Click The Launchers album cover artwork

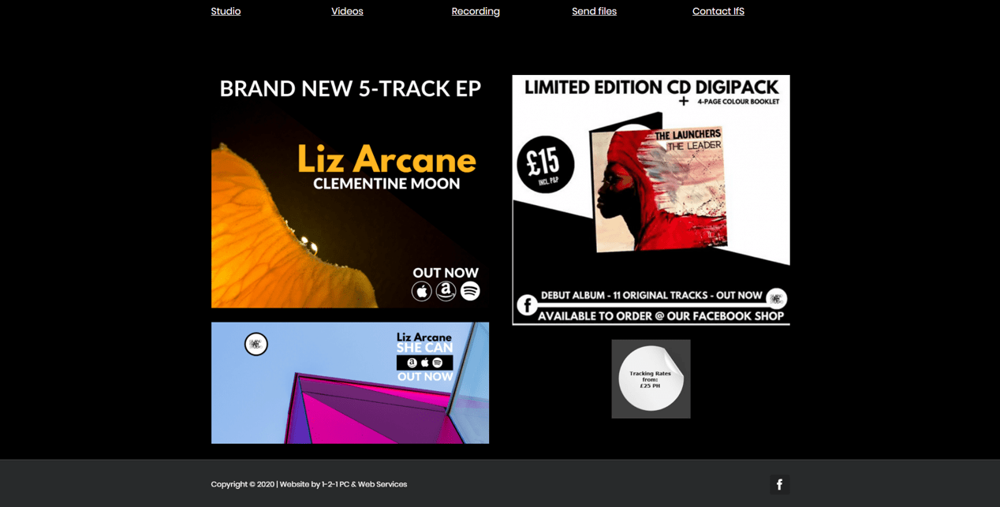pyautogui.click(x=659, y=189)
